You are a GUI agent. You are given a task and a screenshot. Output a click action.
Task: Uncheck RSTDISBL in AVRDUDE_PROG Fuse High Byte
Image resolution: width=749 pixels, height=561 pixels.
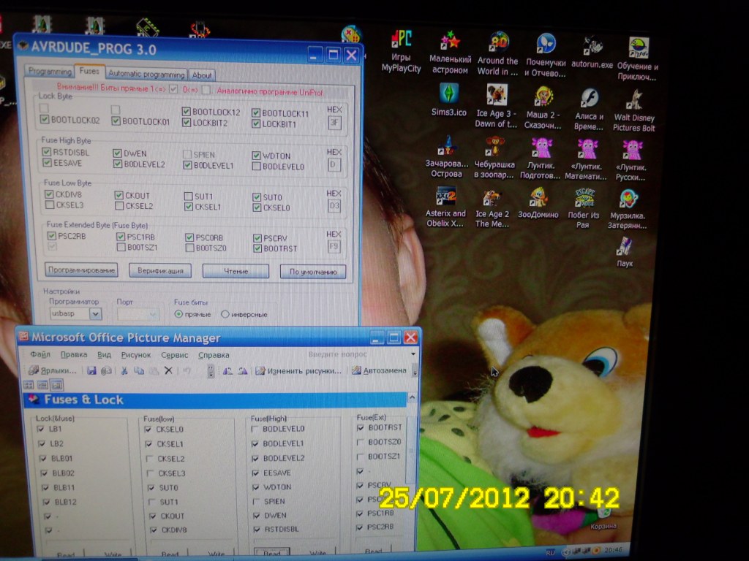46,152
